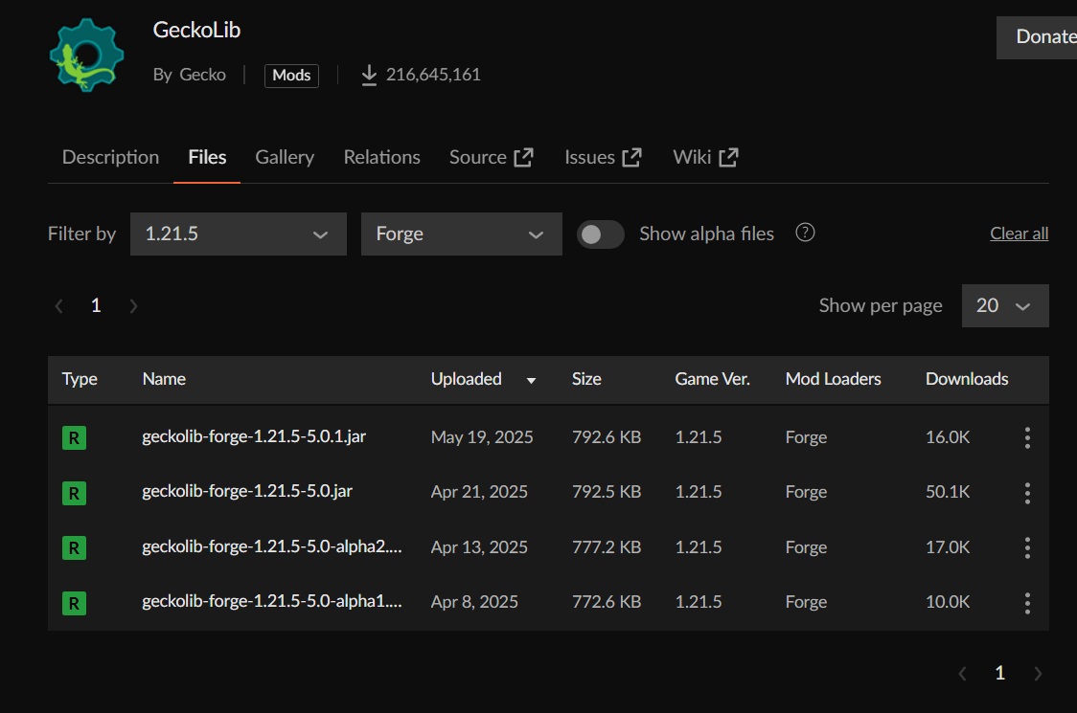Open the Issues external link icon
This screenshot has height=713, width=1077.
(631, 157)
